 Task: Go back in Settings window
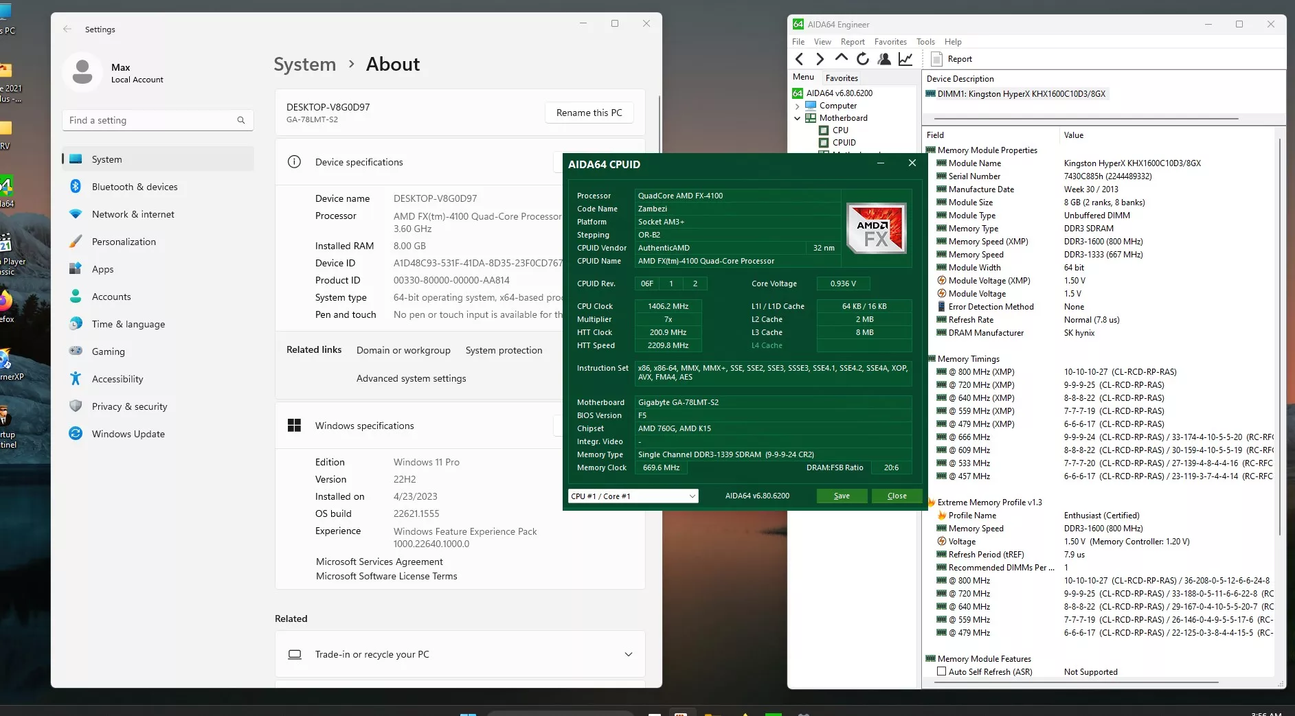point(67,30)
